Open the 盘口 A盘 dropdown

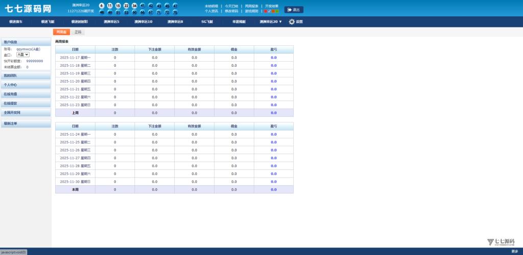coord(23,54)
